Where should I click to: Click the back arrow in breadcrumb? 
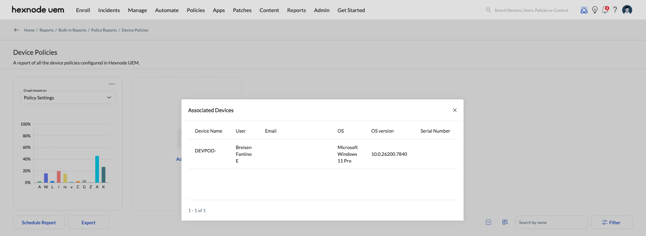click(16, 30)
